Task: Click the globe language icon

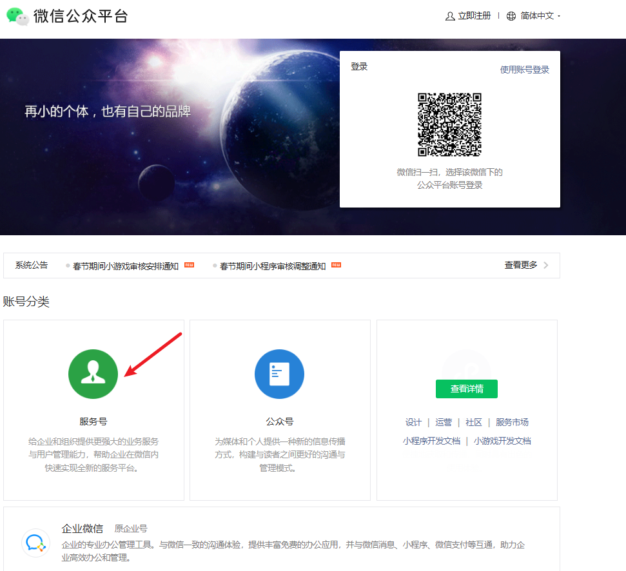Action: coord(511,16)
